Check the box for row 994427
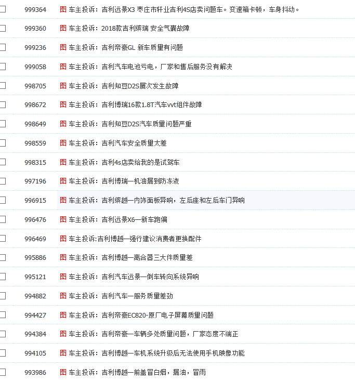355x380 pixels. pyautogui.click(x=3, y=315)
